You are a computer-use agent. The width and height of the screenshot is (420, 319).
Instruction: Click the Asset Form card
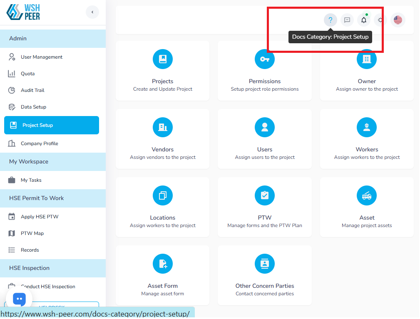coord(163,275)
